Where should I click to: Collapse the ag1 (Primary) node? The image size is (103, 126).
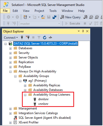20,81
